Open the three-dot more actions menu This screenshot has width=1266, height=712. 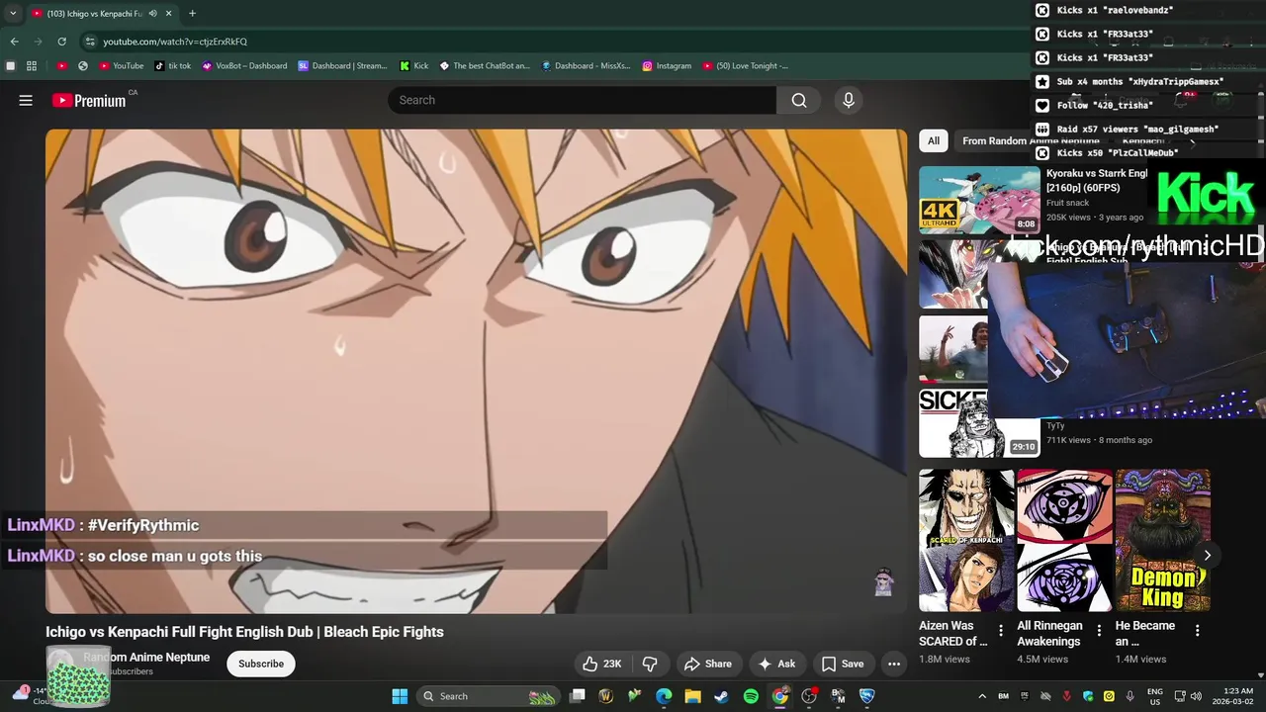(894, 664)
